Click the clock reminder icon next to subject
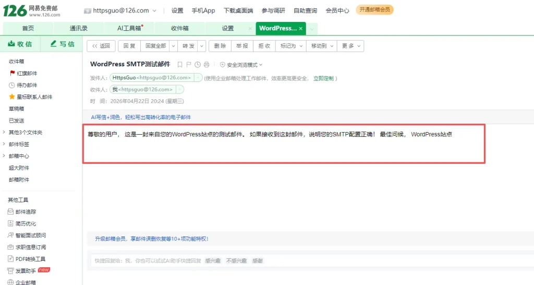 [198, 65]
